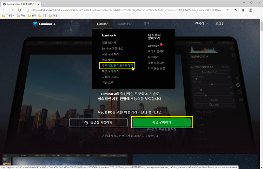
Task: Open a new tab with plus icon
Action: tap(44, 4)
